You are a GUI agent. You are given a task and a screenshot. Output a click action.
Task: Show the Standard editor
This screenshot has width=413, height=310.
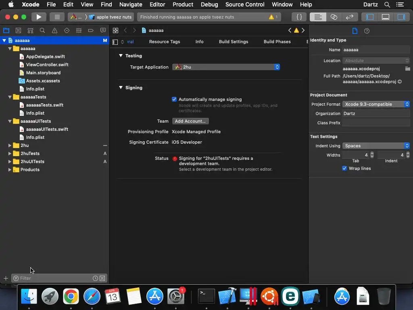tap(318, 17)
